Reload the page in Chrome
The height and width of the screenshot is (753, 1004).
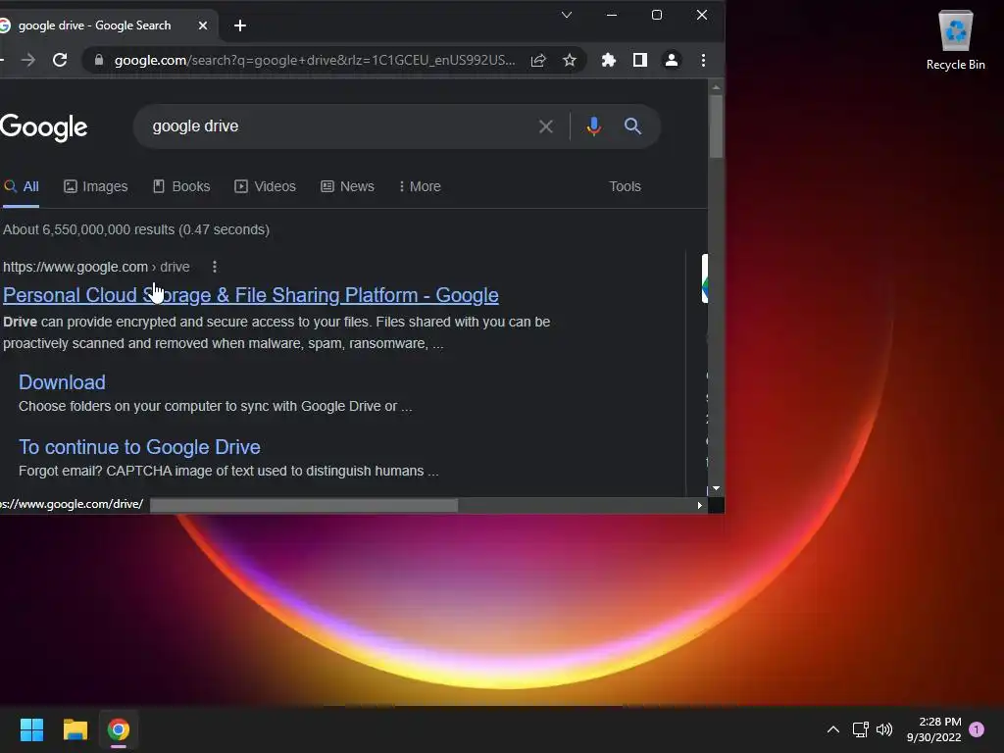click(60, 60)
